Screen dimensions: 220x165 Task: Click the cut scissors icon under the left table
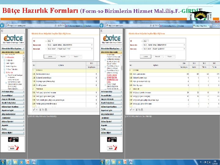point(40,110)
